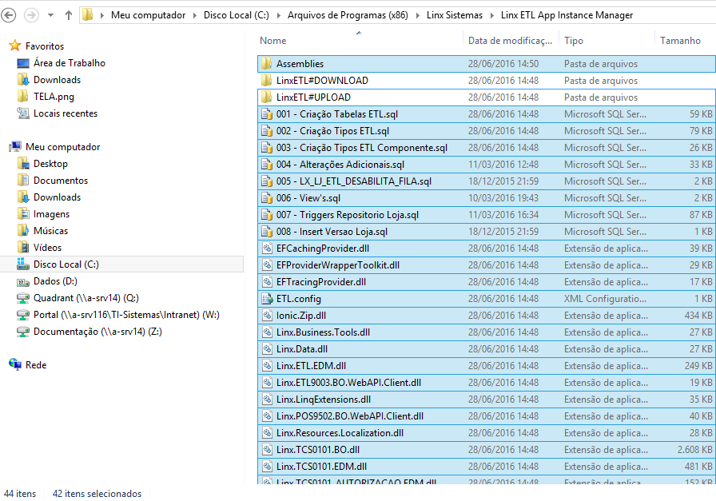The height and width of the screenshot is (501, 716).
Task: Click Área de Trabalho icon under Favoritos
Action: coord(23,63)
